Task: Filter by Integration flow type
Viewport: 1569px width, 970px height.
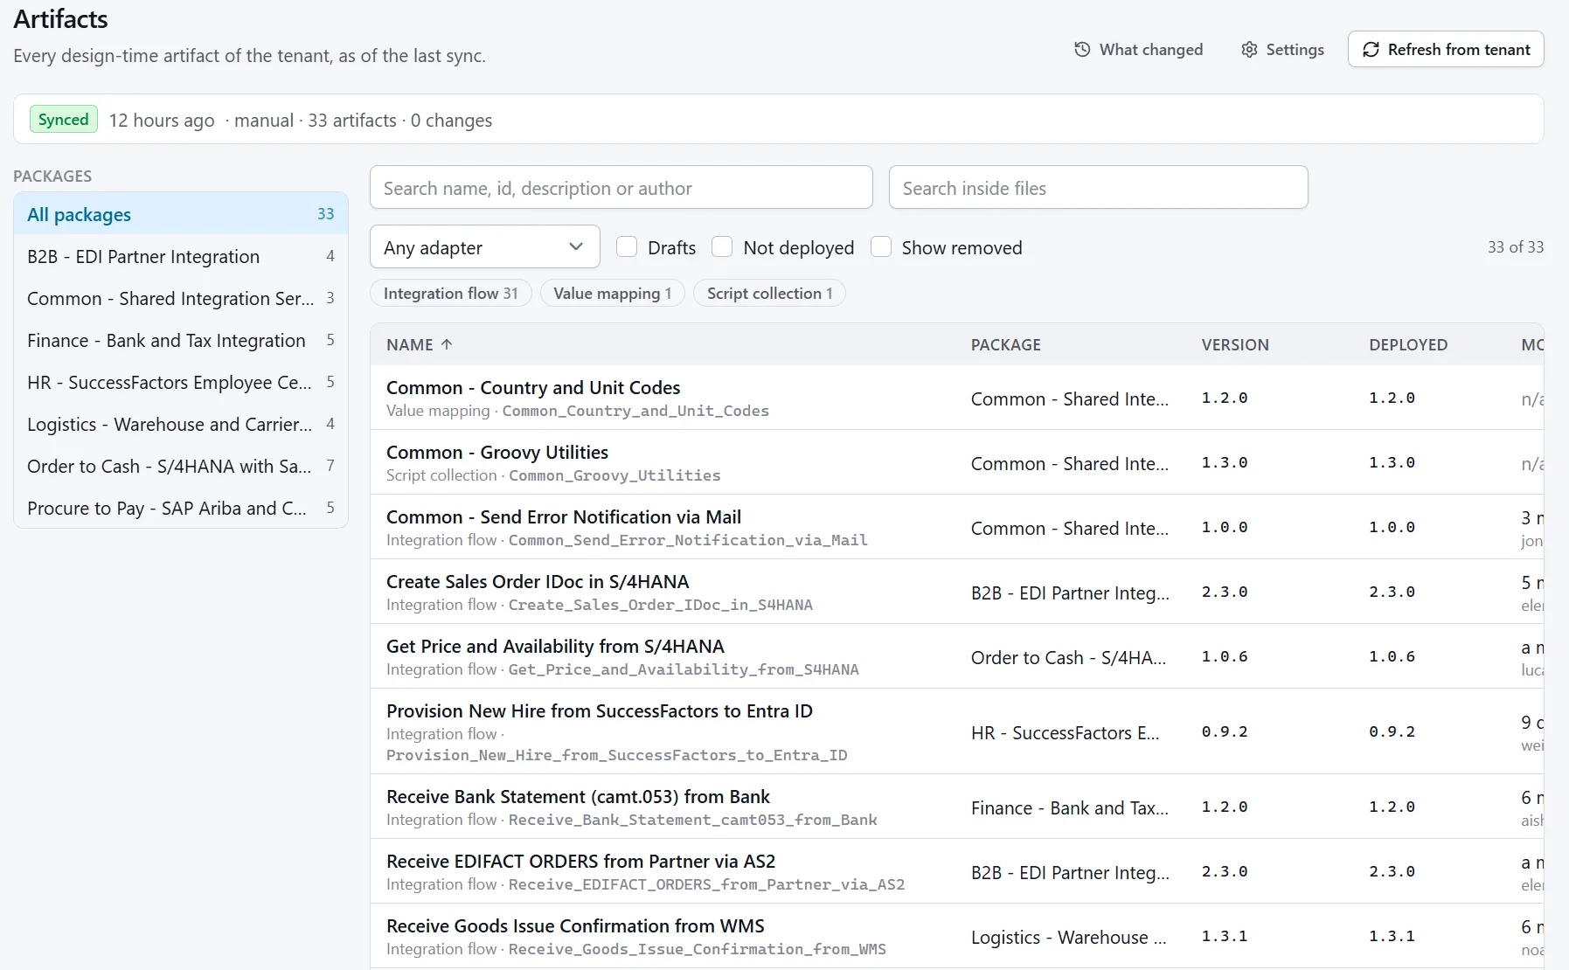Action: pos(451,294)
